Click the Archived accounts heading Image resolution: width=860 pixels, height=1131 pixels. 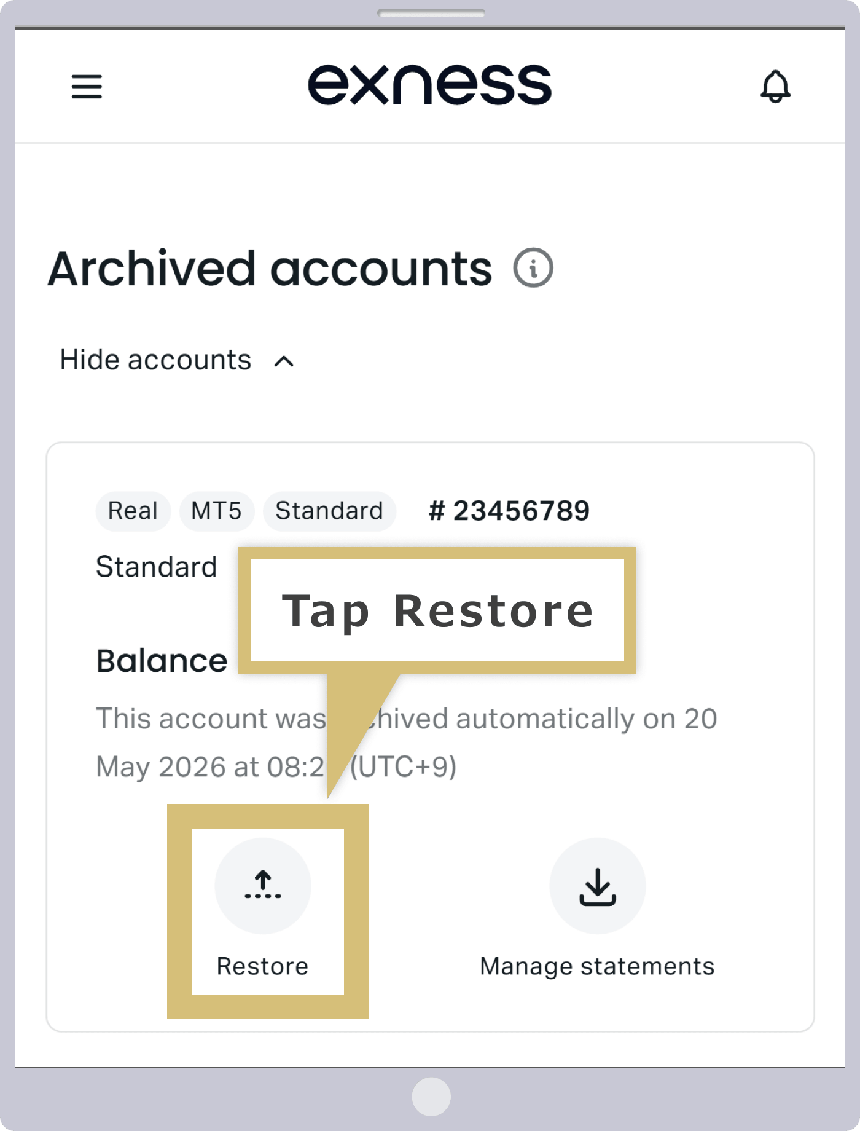(x=270, y=269)
